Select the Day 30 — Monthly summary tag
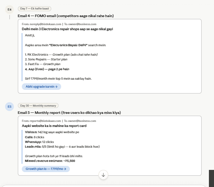214x187 pixels. tap(38, 106)
